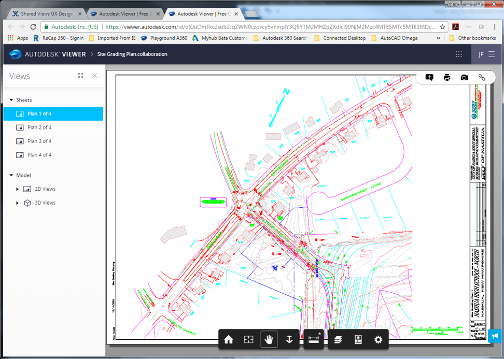Viewport: 504px width, 359px height.
Task: Add a comment with the speech bubble icon
Action: [429, 77]
